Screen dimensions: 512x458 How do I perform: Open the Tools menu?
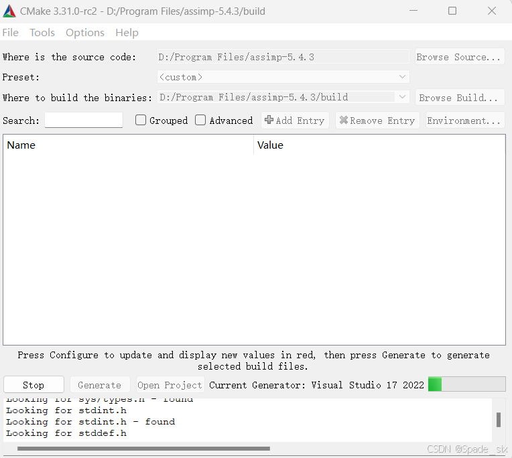point(42,33)
